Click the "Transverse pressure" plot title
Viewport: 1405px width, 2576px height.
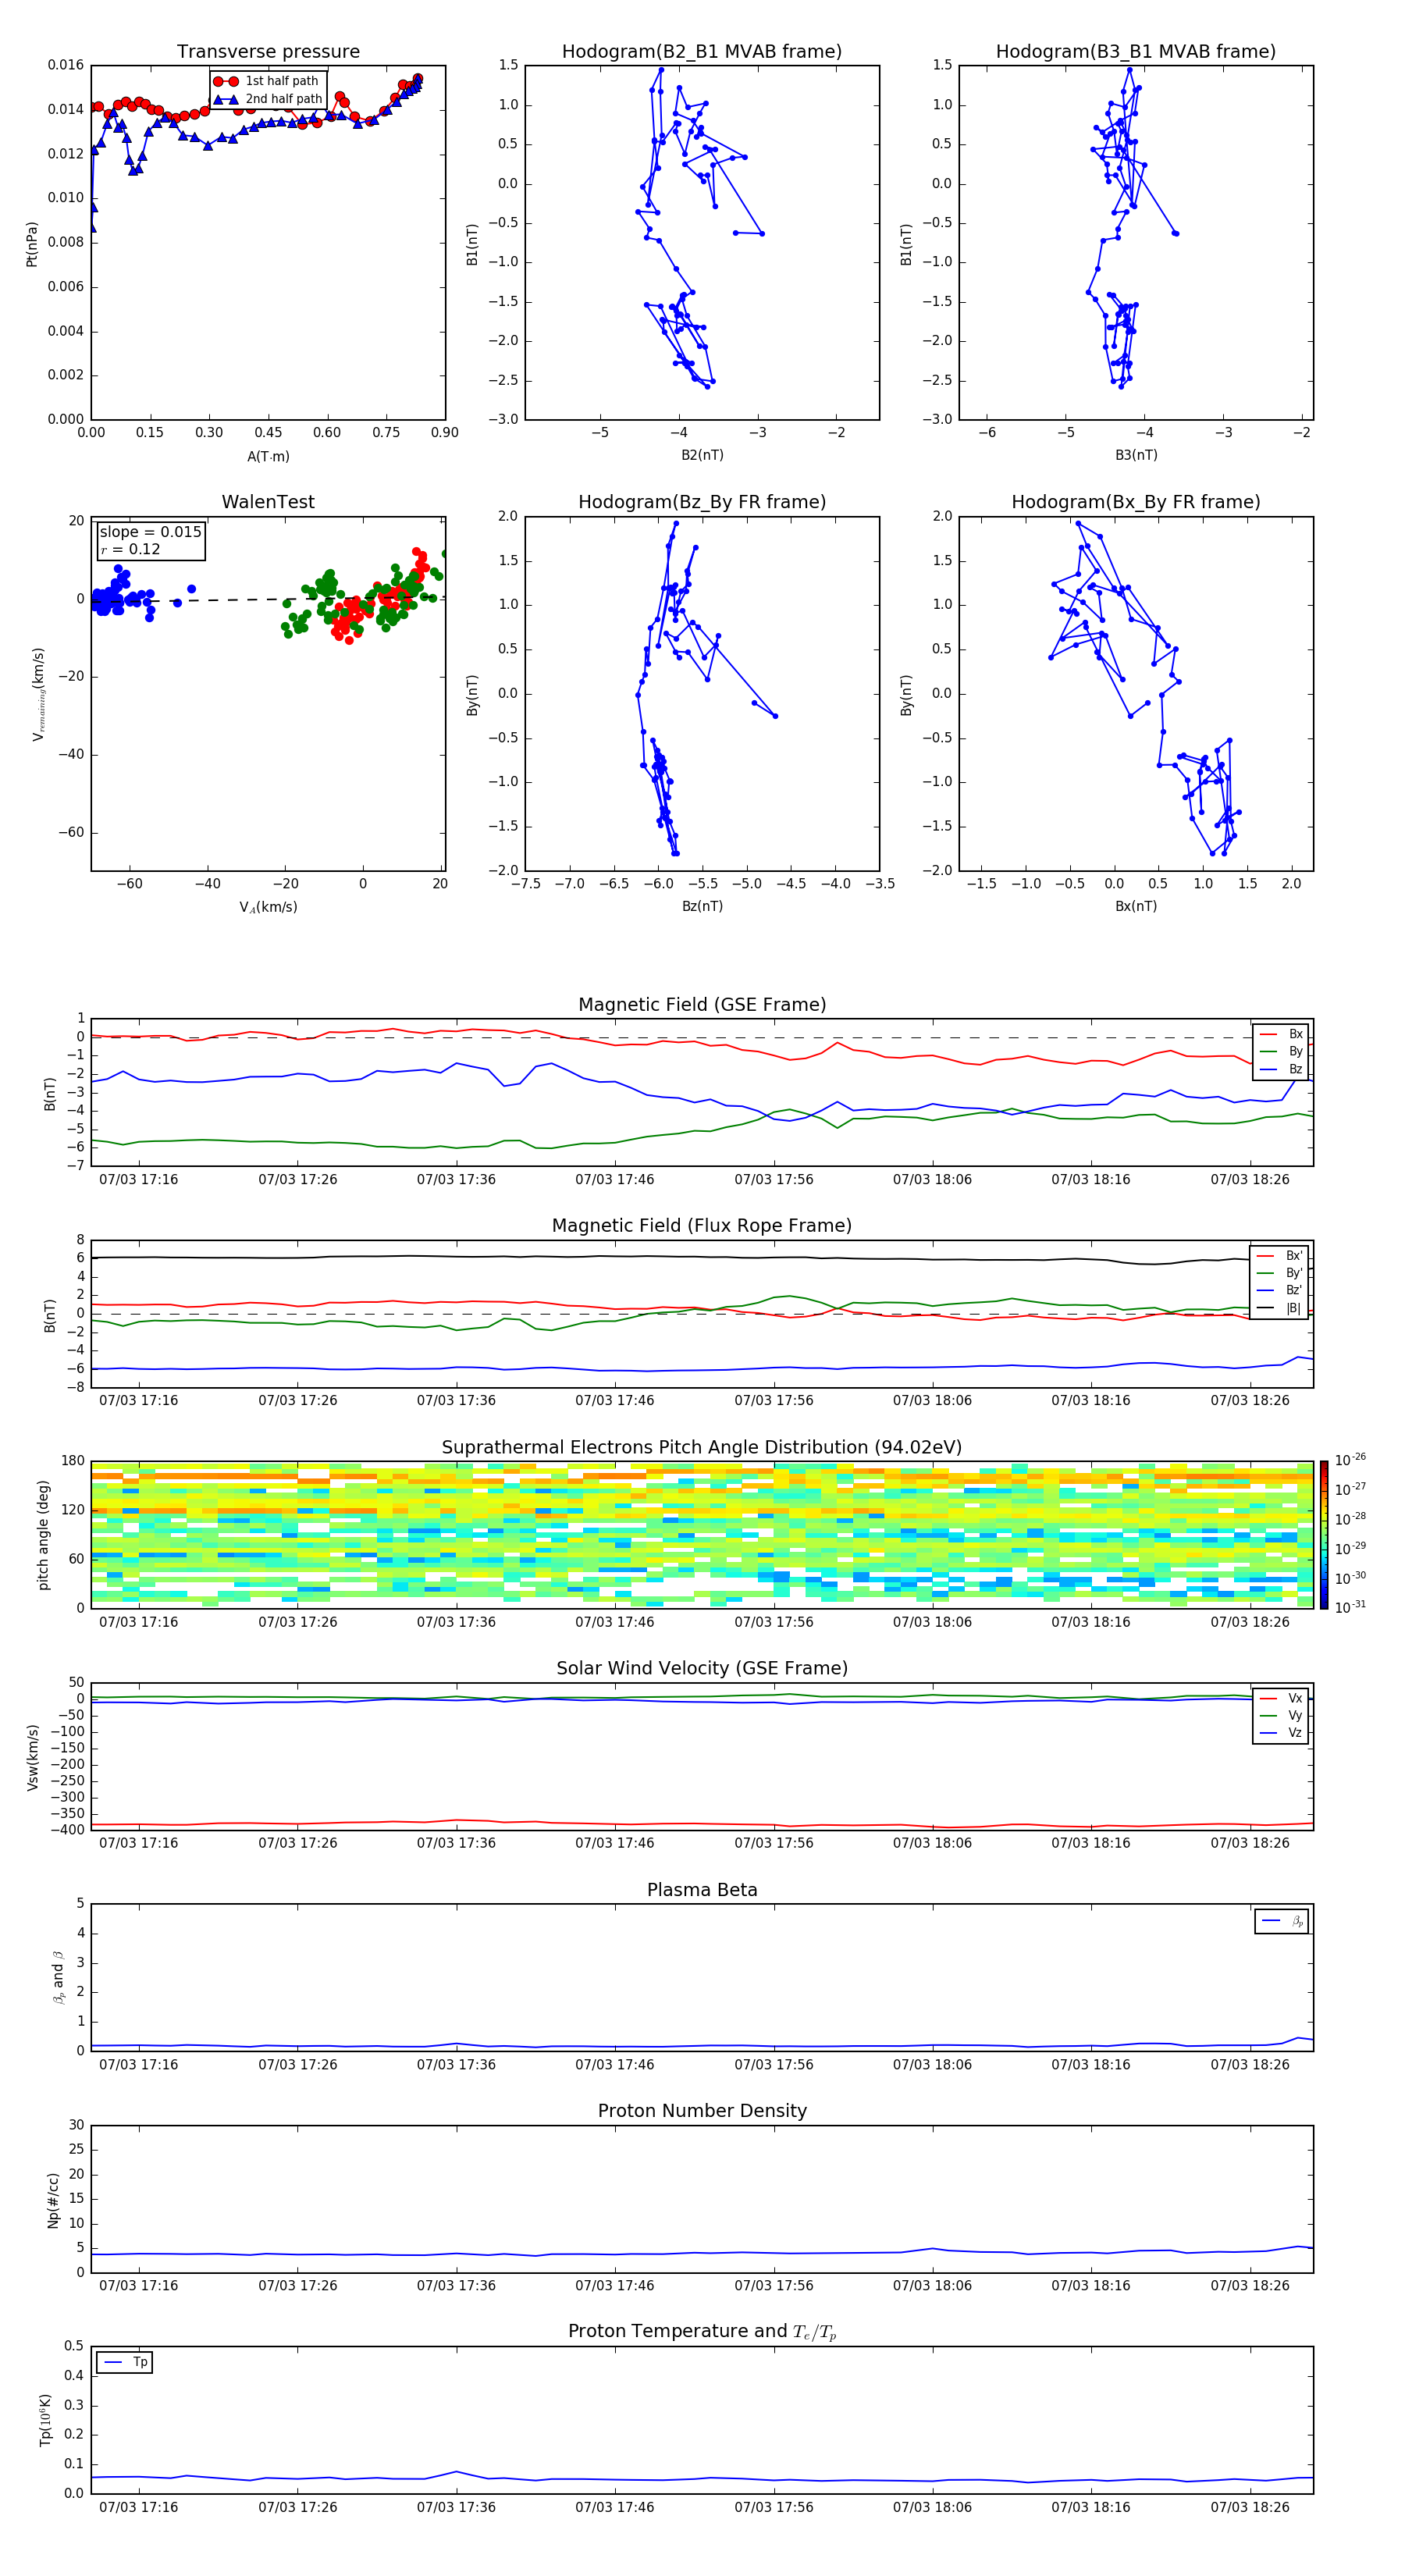268,51
